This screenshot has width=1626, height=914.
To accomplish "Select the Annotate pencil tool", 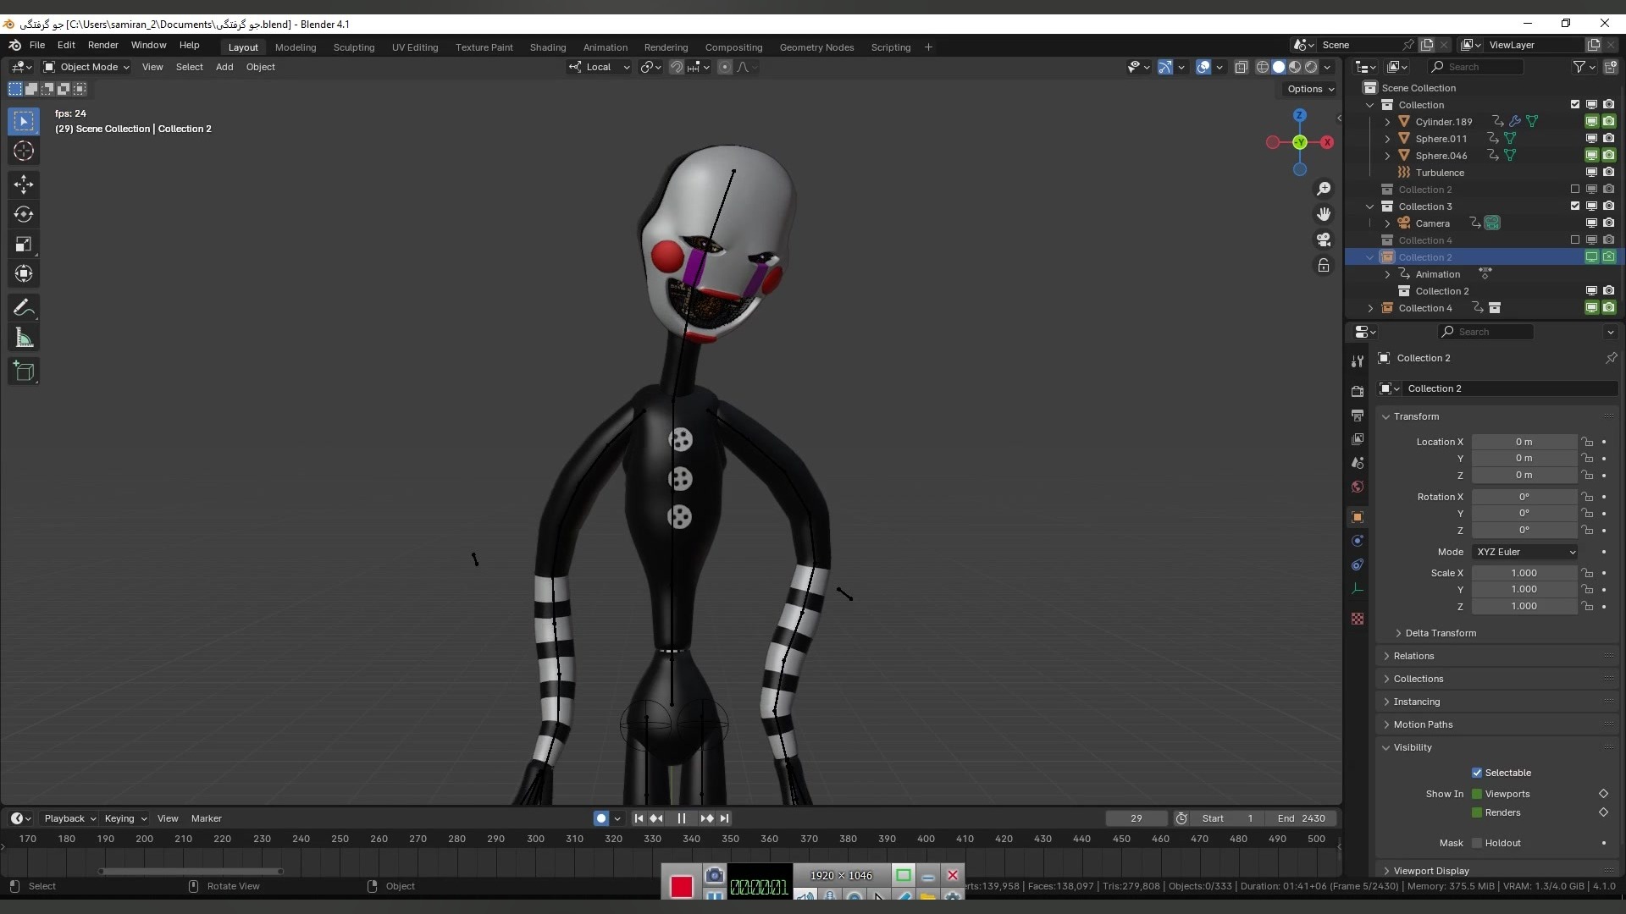I will pos(24,308).
